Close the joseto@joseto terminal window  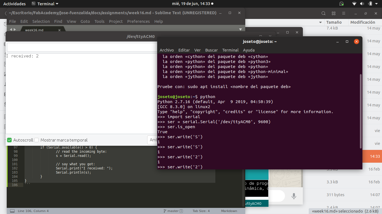pos(357,42)
